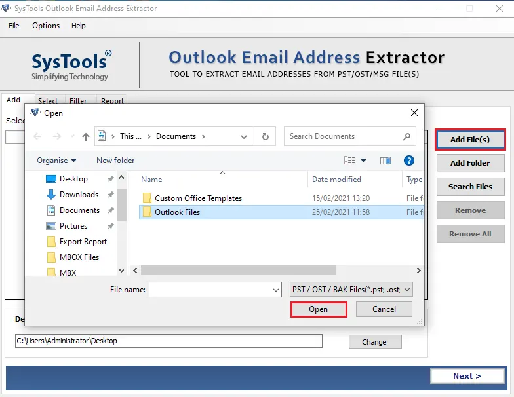514x397 pixels.
Task: Expand the address bar history dropdown
Action: [244, 136]
